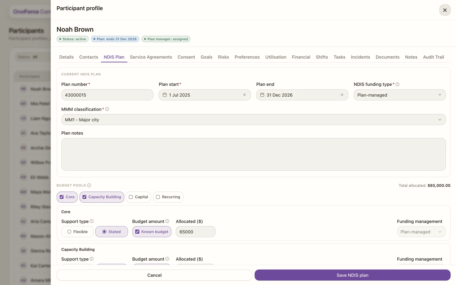Click the Cancel button
This screenshot has height=285, width=456.
[x=154, y=275]
